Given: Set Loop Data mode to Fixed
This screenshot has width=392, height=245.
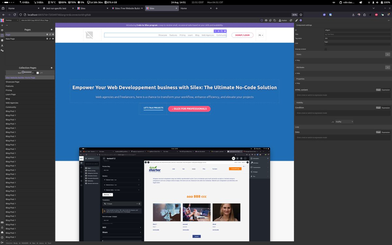Looking at the screenshot, I should coord(378,132).
